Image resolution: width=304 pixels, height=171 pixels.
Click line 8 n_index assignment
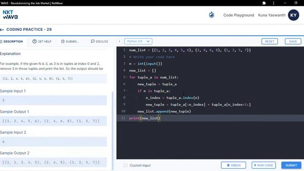[x=172, y=98]
